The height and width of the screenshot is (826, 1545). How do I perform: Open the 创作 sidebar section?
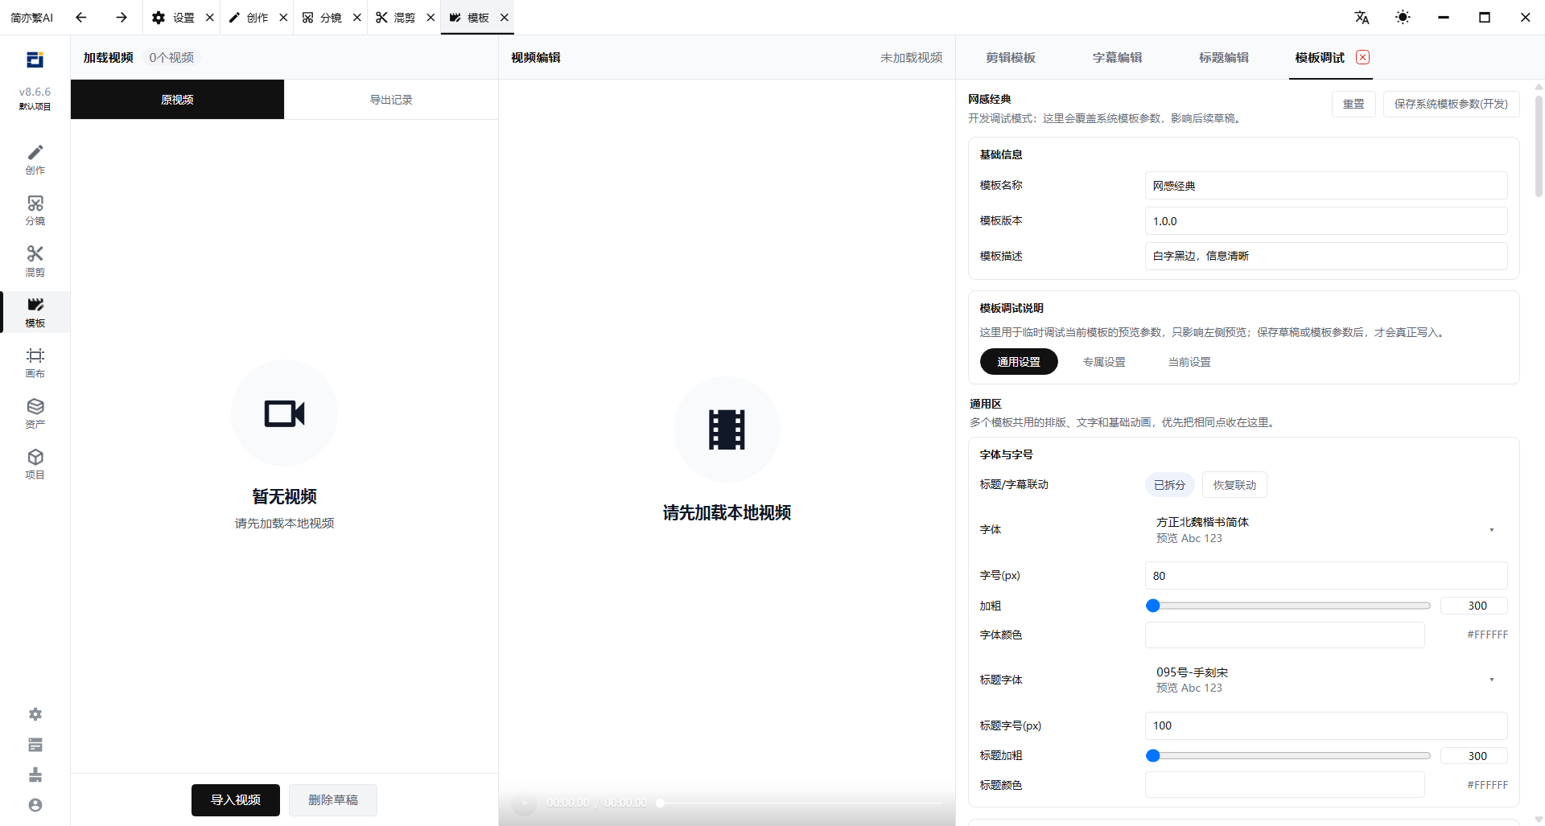pyautogui.click(x=35, y=159)
